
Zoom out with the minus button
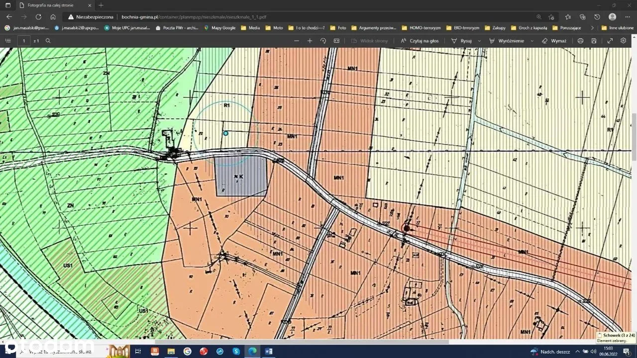point(297,41)
